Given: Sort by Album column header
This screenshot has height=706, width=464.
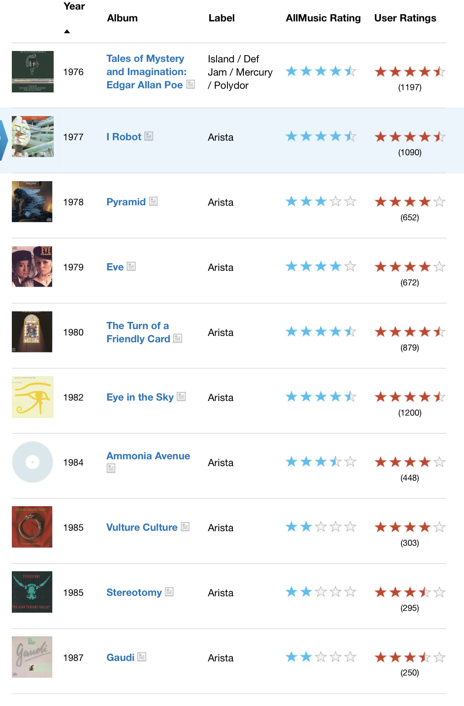Looking at the screenshot, I should point(122,18).
